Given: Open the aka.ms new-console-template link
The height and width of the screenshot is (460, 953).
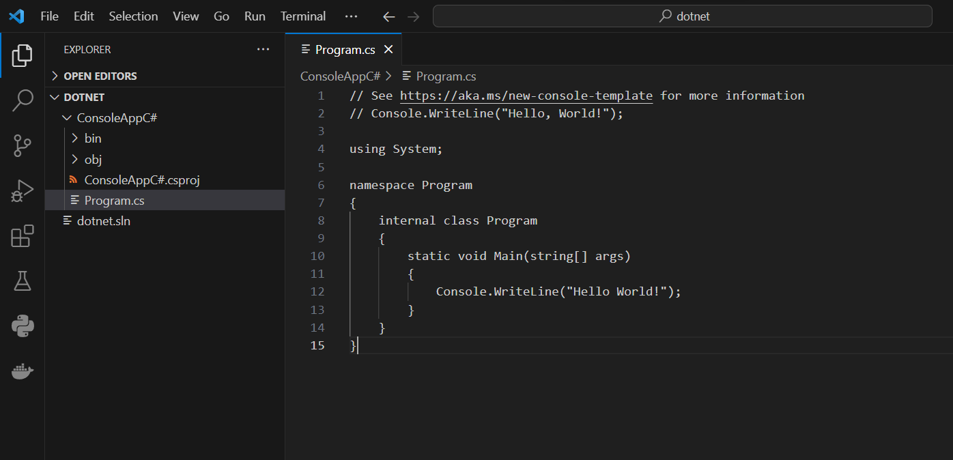Looking at the screenshot, I should coord(526,96).
